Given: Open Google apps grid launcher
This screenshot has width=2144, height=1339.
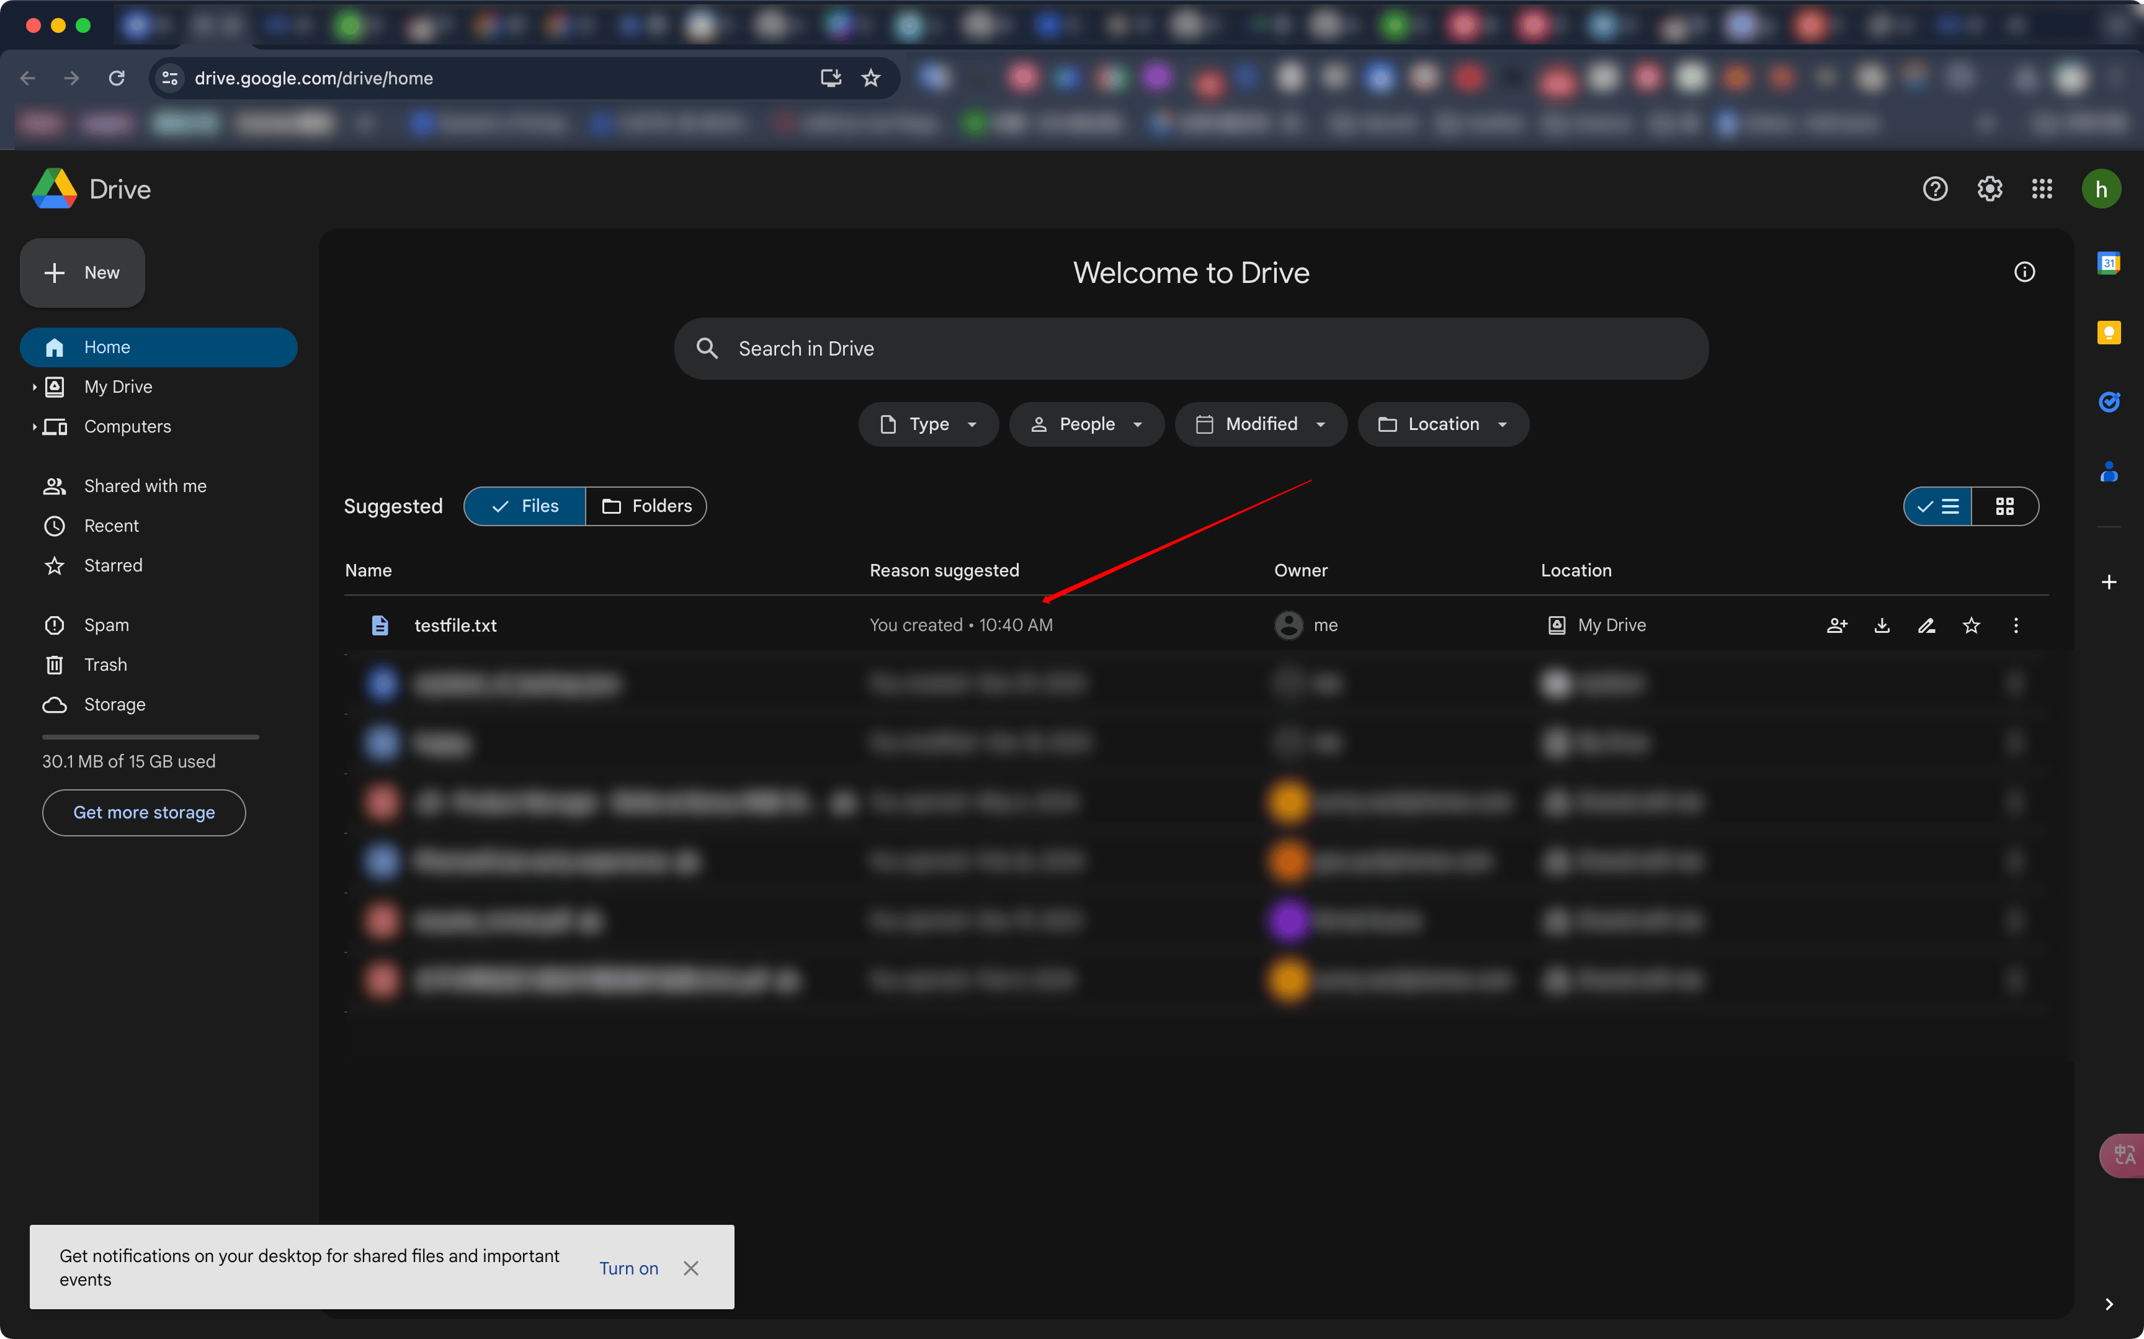Looking at the screenshot, I should click(x=2042, y=189).
